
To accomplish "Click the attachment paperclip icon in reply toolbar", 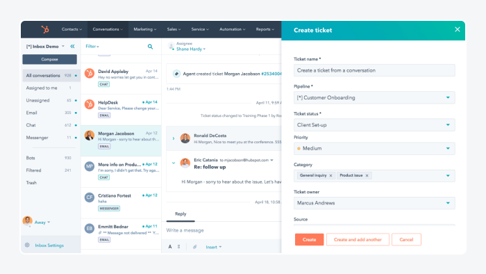I will point(194,247).
